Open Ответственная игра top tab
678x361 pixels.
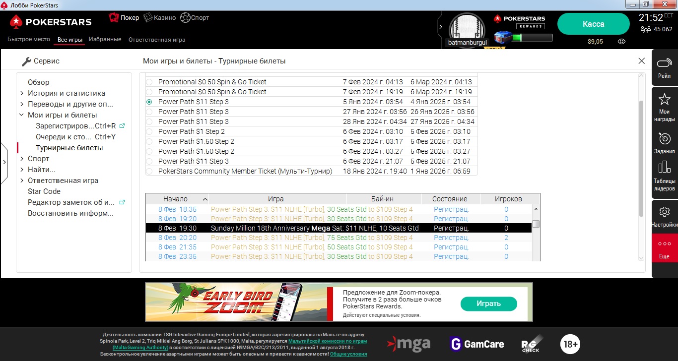(157, 40)
